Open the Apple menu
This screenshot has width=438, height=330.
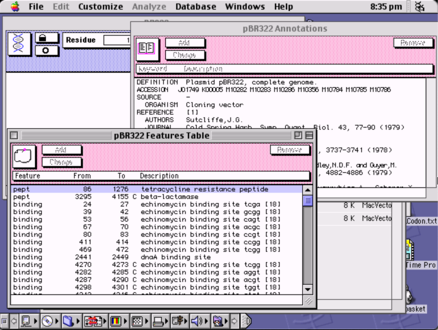[x=14, y=7]
